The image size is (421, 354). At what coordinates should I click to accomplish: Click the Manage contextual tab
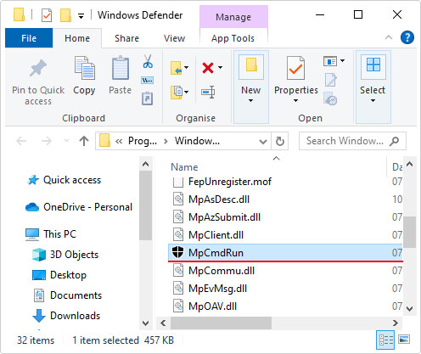[233, 17]
